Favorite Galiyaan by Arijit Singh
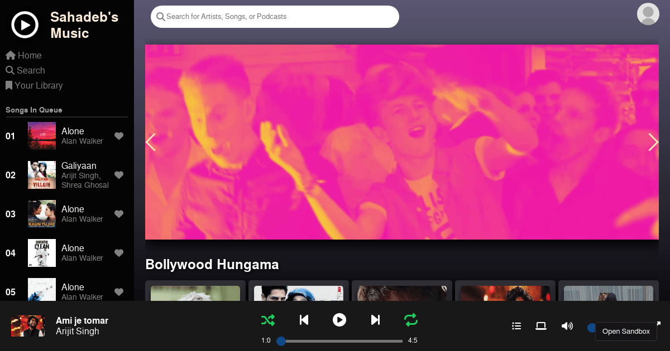The image size is (670, 351). pyautogui.click(x=119, y=175)
